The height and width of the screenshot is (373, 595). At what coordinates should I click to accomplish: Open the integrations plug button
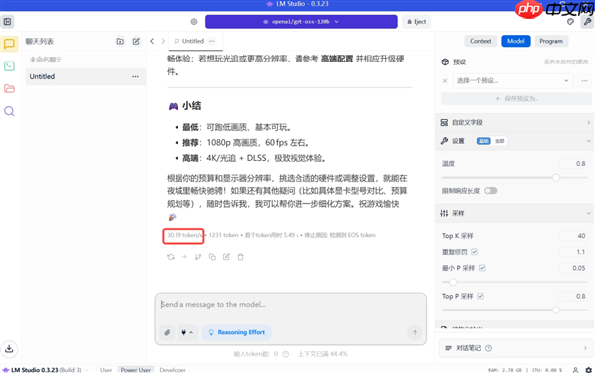(187, 332)
